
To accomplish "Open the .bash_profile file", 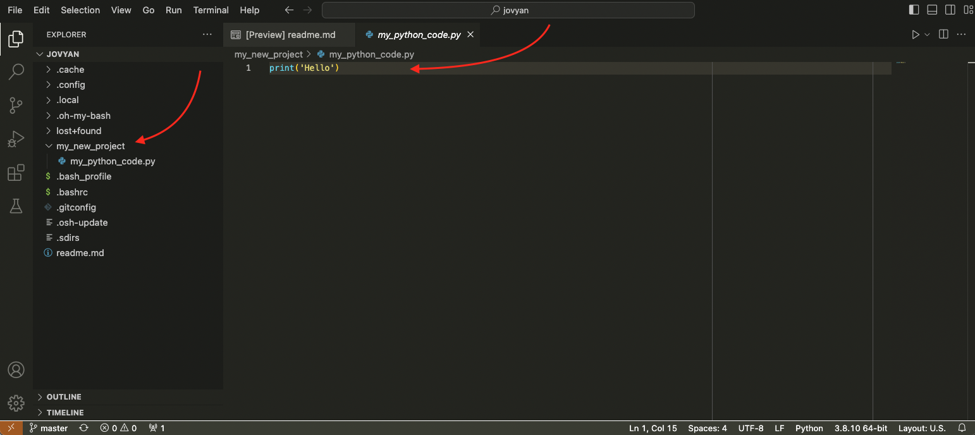I will (128, 176).
